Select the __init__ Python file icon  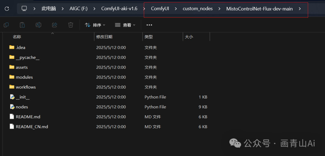tap(12, 97)
